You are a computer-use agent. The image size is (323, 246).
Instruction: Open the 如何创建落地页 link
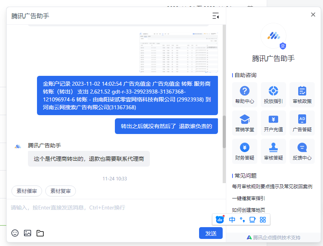tap(248, 210)
